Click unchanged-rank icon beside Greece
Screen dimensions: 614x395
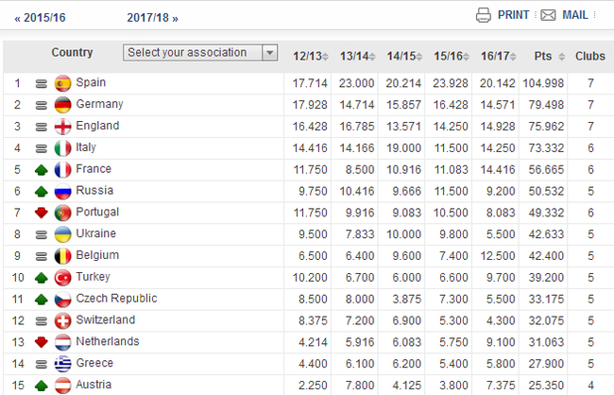[x=42, y=364]
